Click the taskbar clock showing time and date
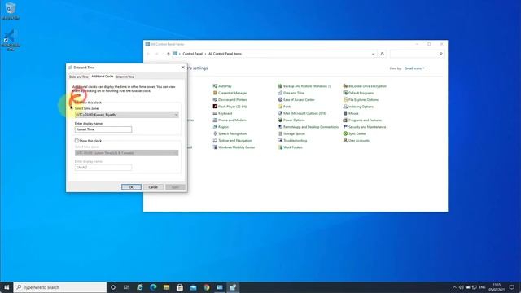Image resolution: width=521 pixels, height=293 pixels. [x=497, y=287]
